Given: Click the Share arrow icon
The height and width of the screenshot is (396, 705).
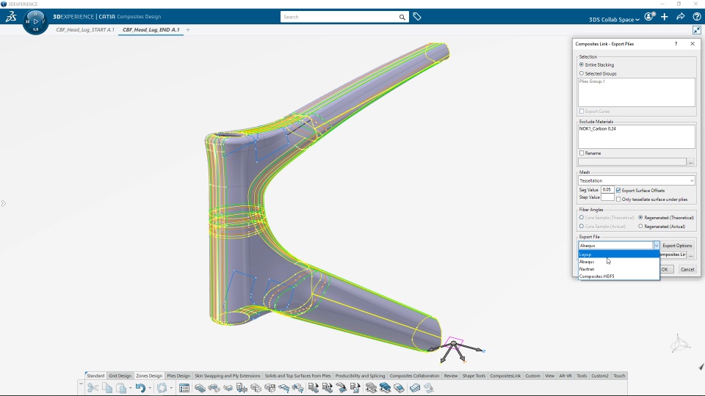Looking at the screenshot, I should click(x=681, y=17).
